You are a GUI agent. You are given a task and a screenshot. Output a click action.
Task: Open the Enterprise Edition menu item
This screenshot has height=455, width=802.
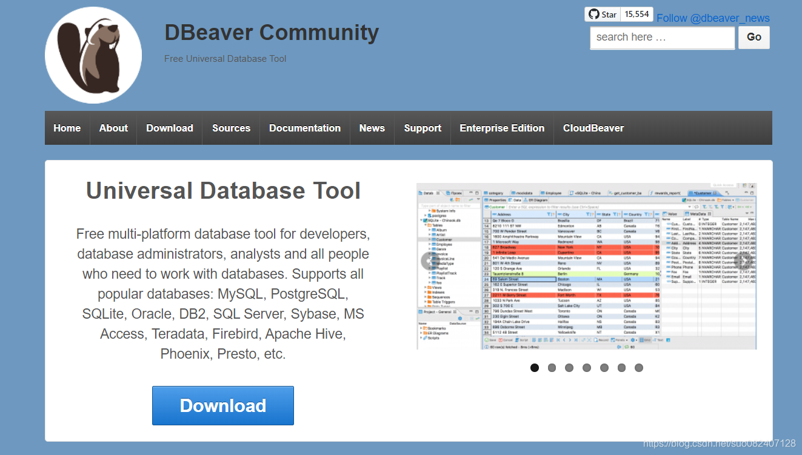coord(502,128)
